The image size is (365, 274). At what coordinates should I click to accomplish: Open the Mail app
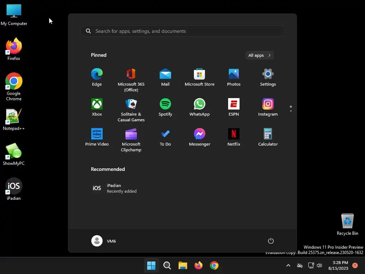click(x=165, y=77)
